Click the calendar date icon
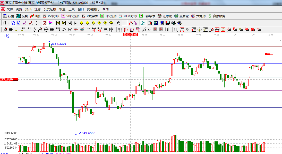The image size is (282, 154). (150, 23)
